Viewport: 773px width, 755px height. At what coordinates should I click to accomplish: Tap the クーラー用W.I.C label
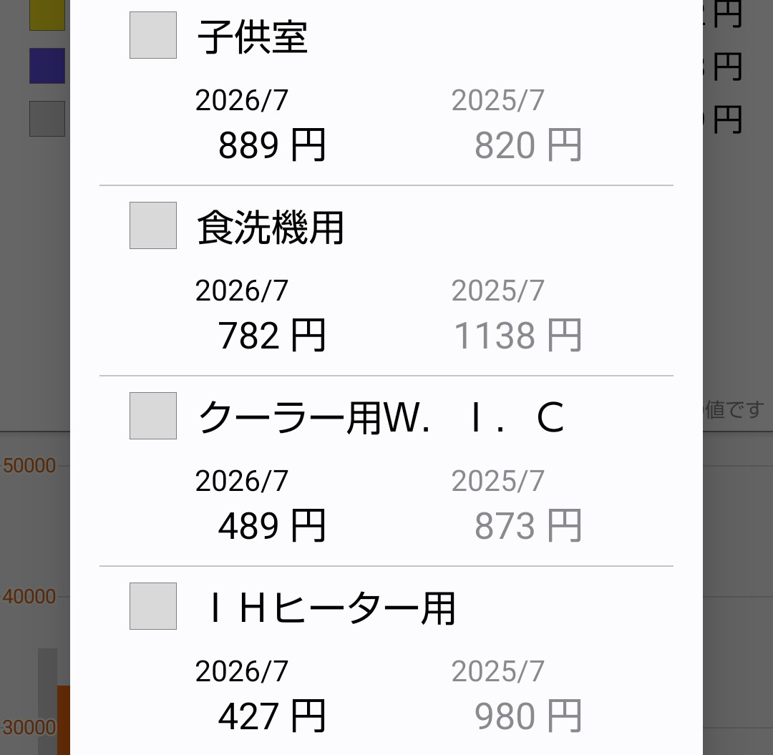[x=381, y=417]
